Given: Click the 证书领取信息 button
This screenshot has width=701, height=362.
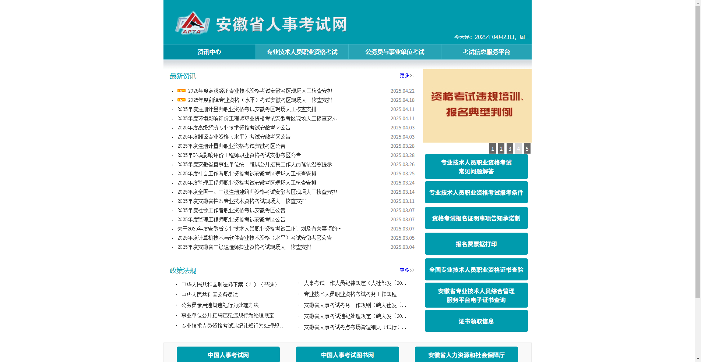Looking at the screenshot, I should coord(476,320).
